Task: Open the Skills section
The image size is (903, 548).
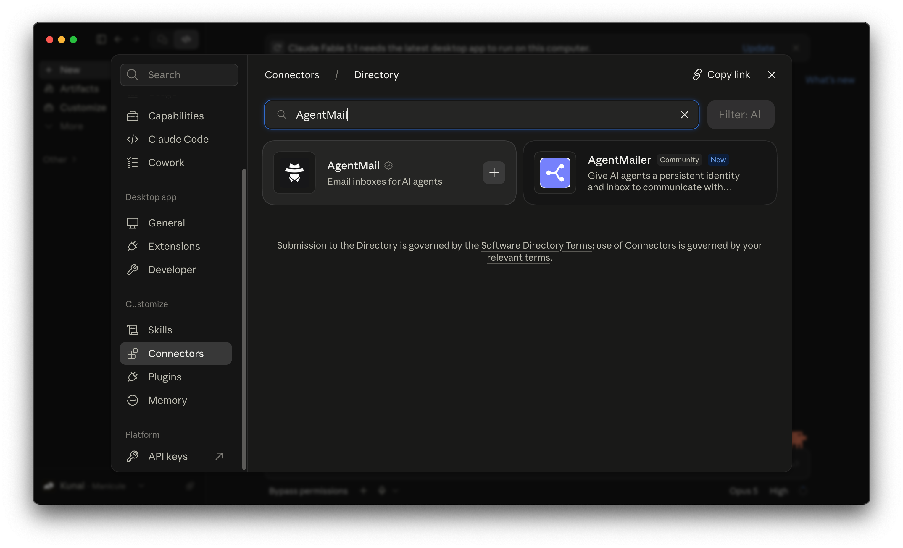Action: tap(176, 330)
